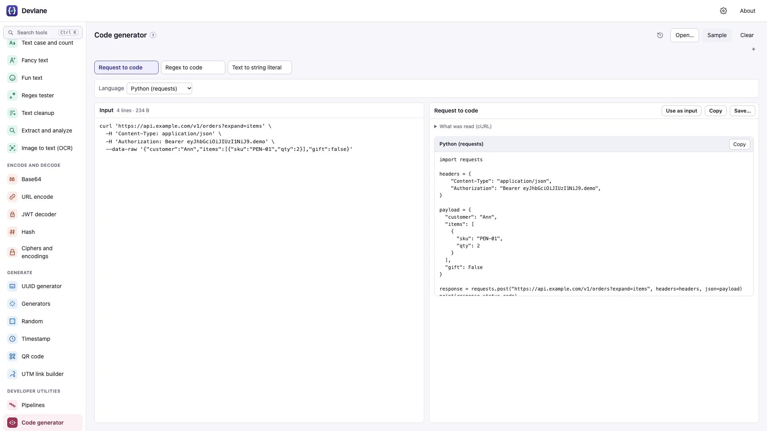Copy the Python (requests) code block
767x431 pixels.
pyautogui.click(x=739, y=144)
